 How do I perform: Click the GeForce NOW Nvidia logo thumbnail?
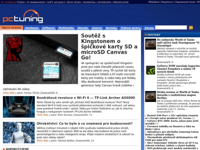coord(150,70)
